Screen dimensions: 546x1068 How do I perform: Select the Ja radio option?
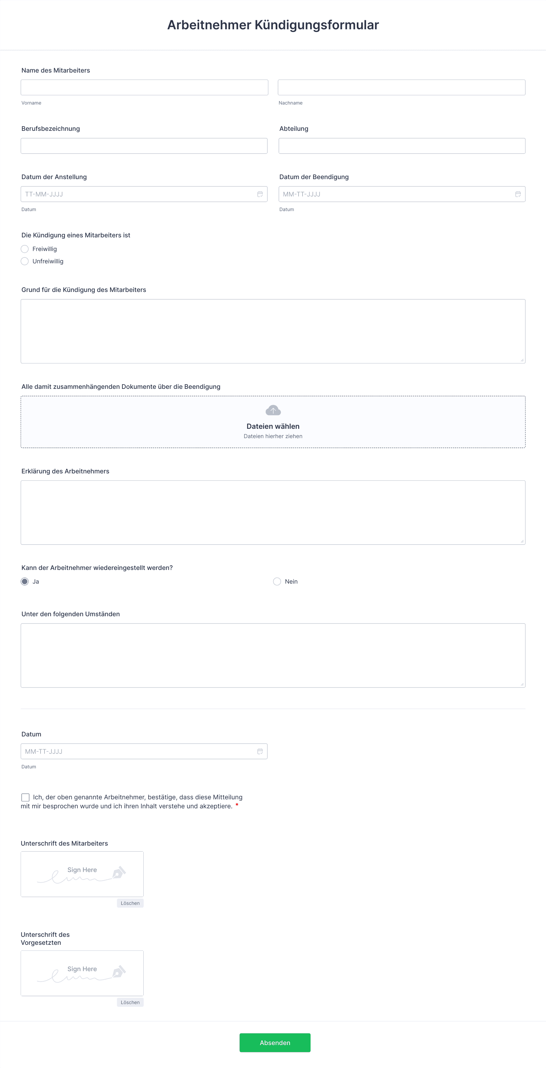point(25,581)
